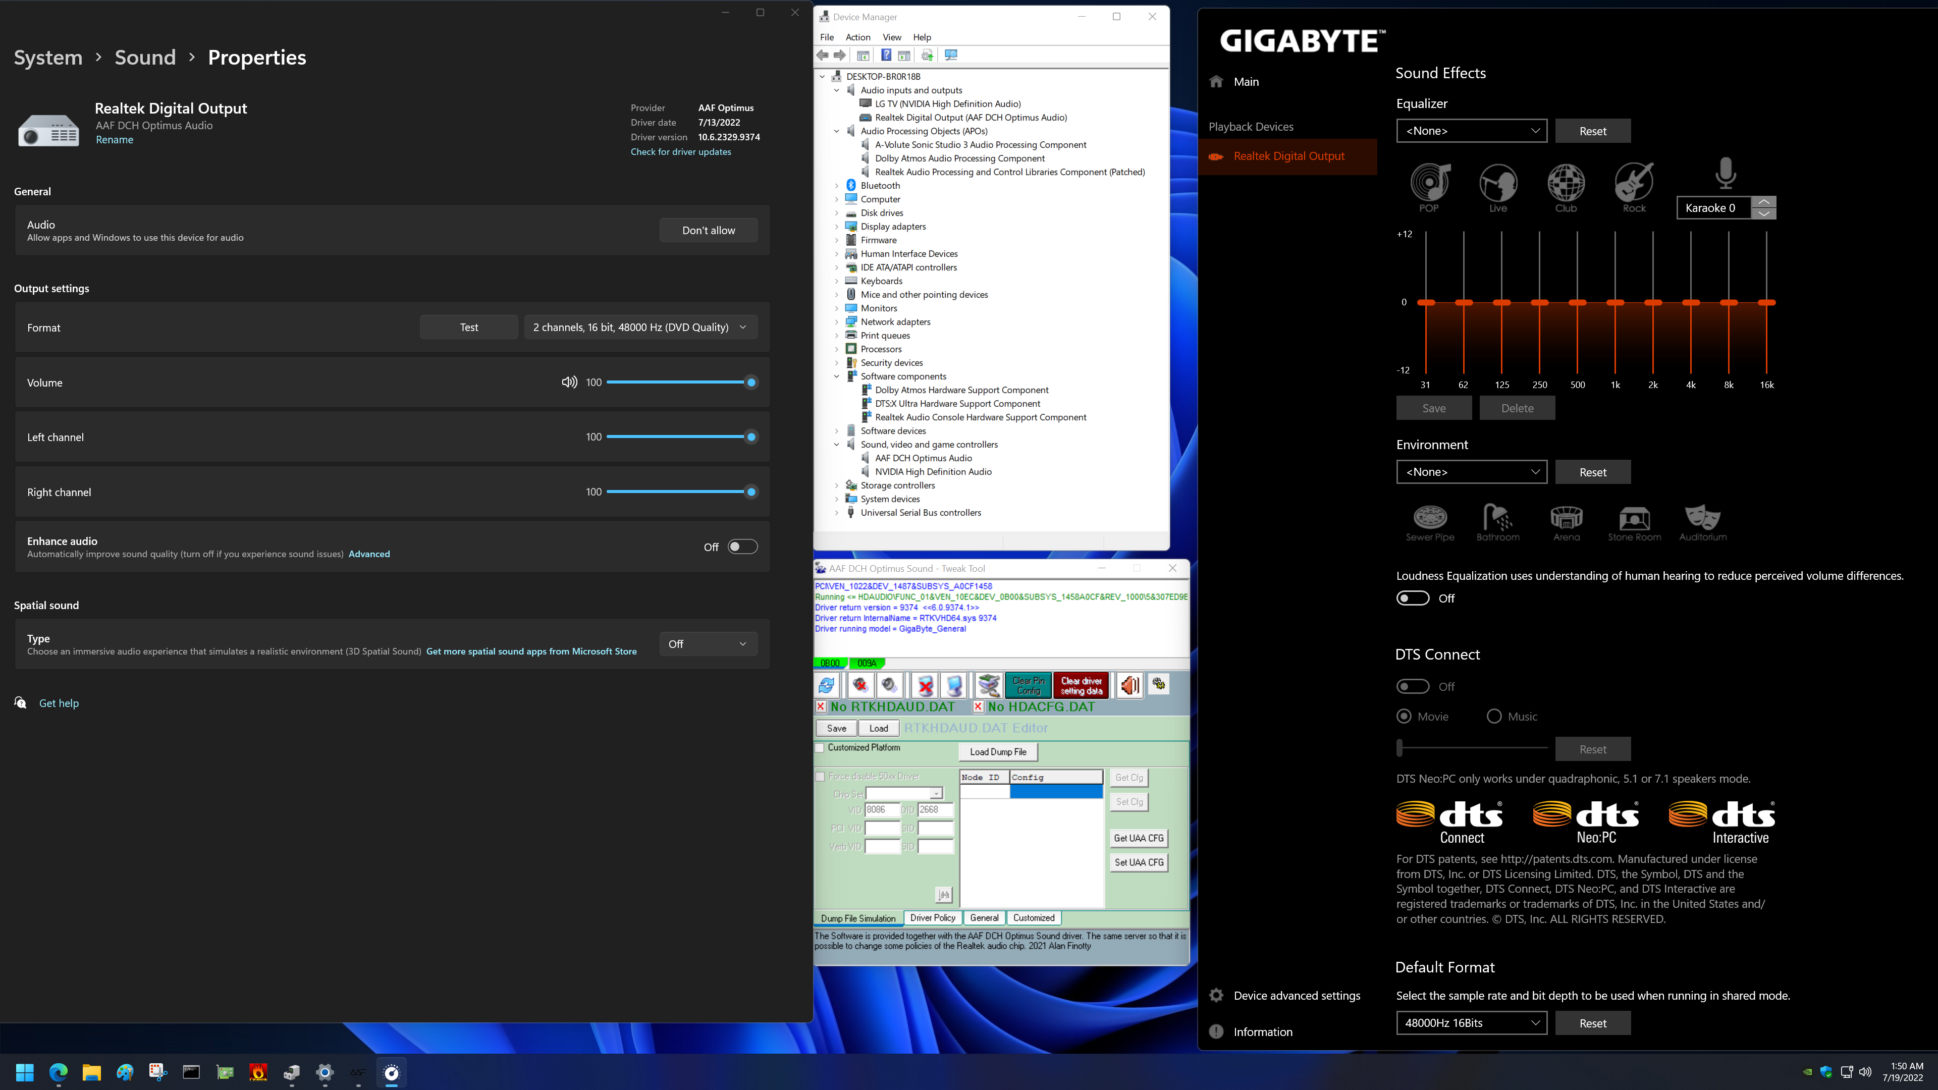Open the View menu in Device Manager
Screen dimensions: 1938x1090
pos(891,37)
